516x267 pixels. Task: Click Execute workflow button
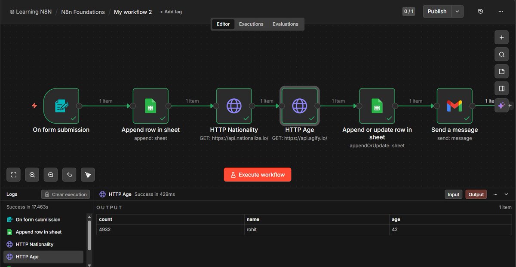(258, 175)
